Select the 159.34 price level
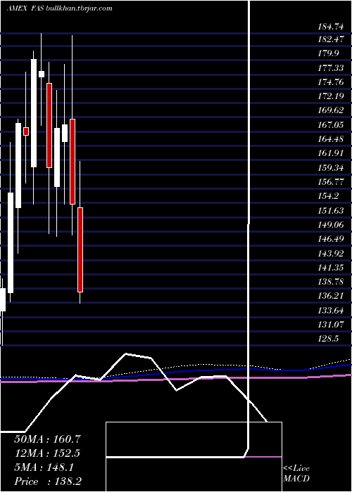This screenshot has width=352, height=492. click(x=331, y=168)
